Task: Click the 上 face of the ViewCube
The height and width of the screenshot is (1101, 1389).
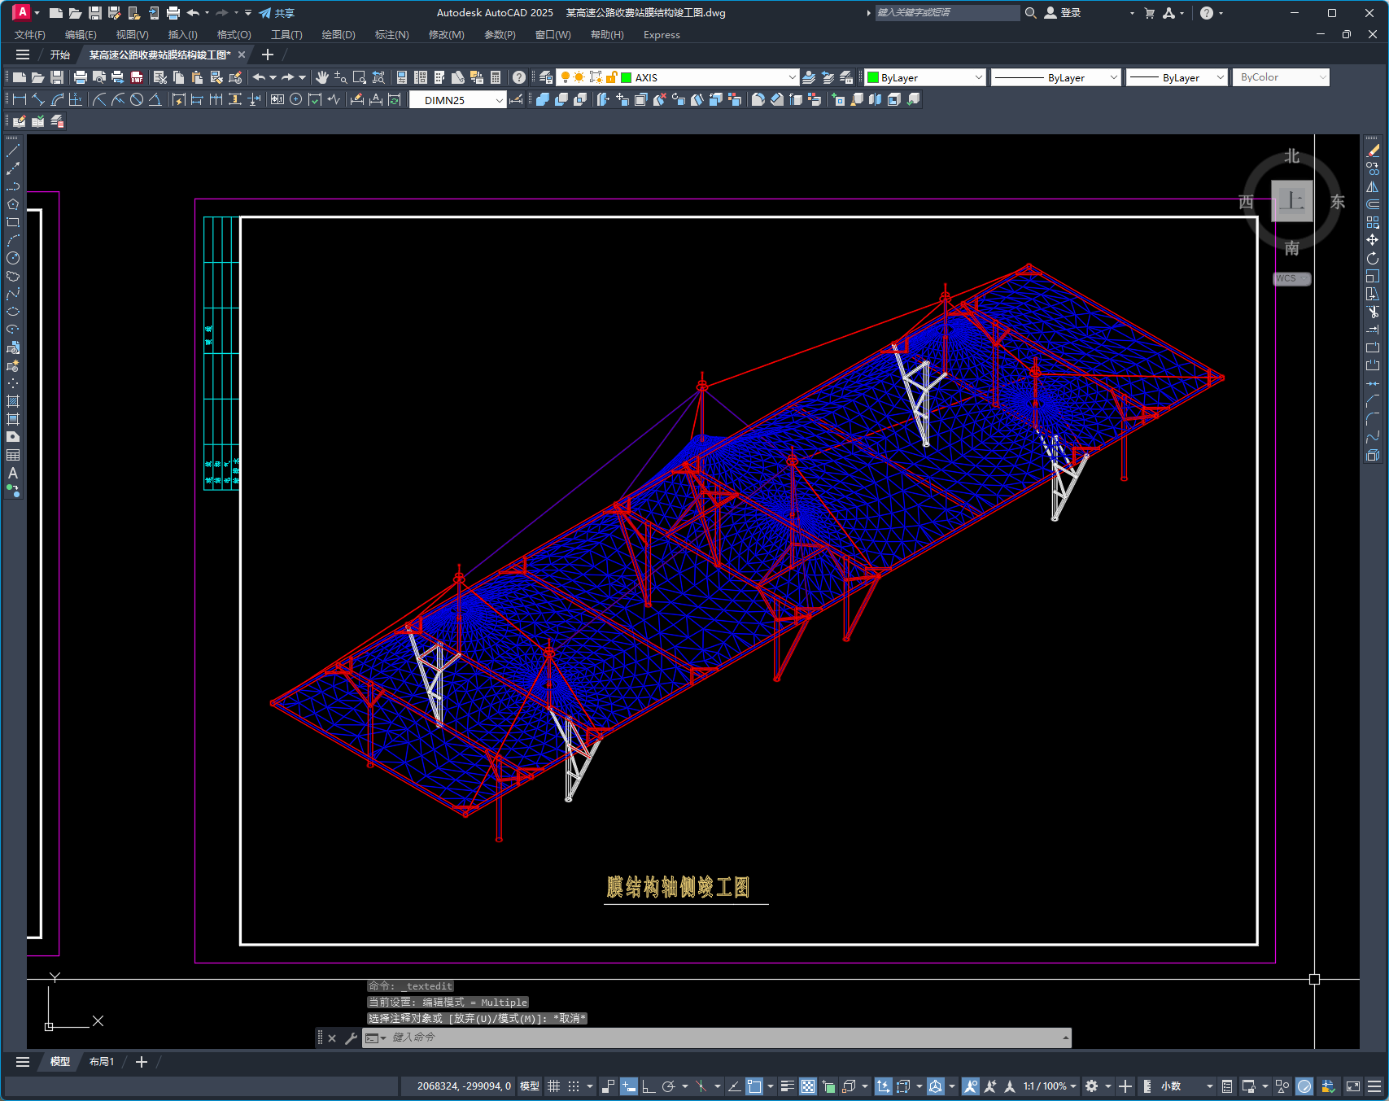Action: [x=1292, y=200]
